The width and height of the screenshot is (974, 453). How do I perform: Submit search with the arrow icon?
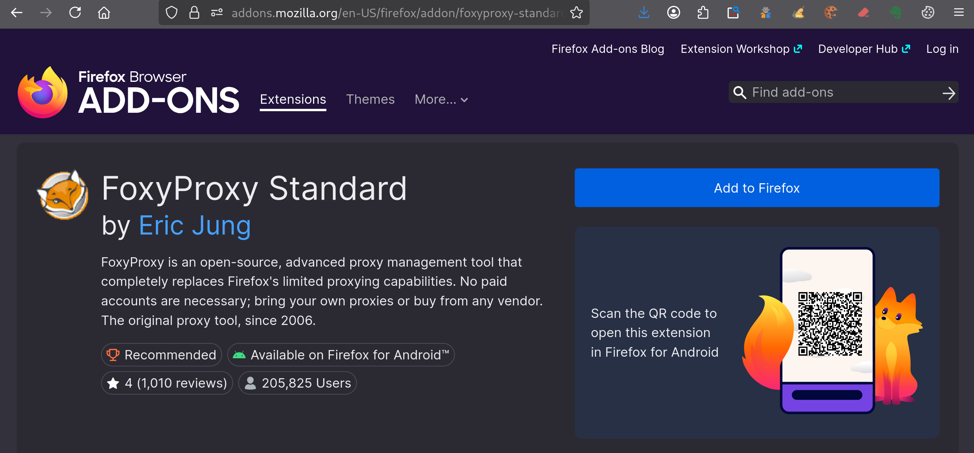click(x=949, y=93)
